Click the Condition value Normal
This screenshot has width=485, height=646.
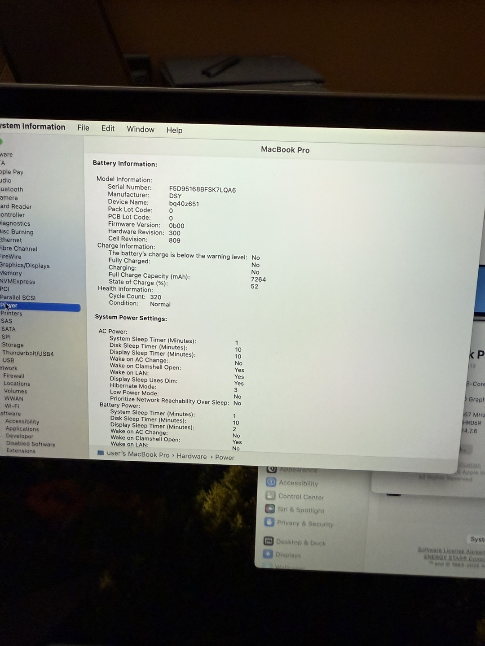point(160,304)
